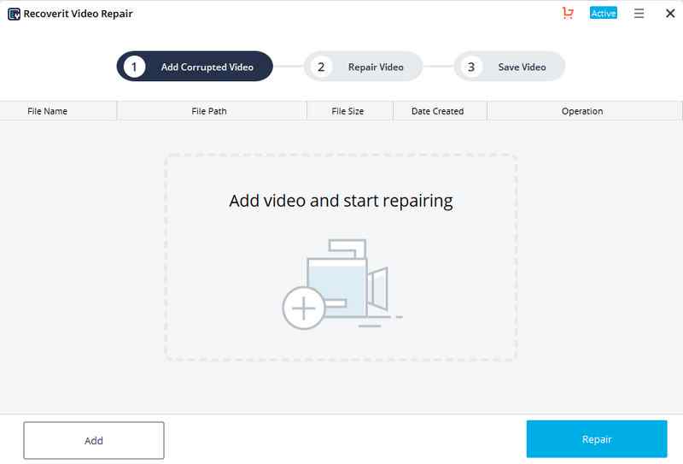This screenshot has width=683, height=464.
Task: Select step 3 Save Video
Action: [509, 67]
